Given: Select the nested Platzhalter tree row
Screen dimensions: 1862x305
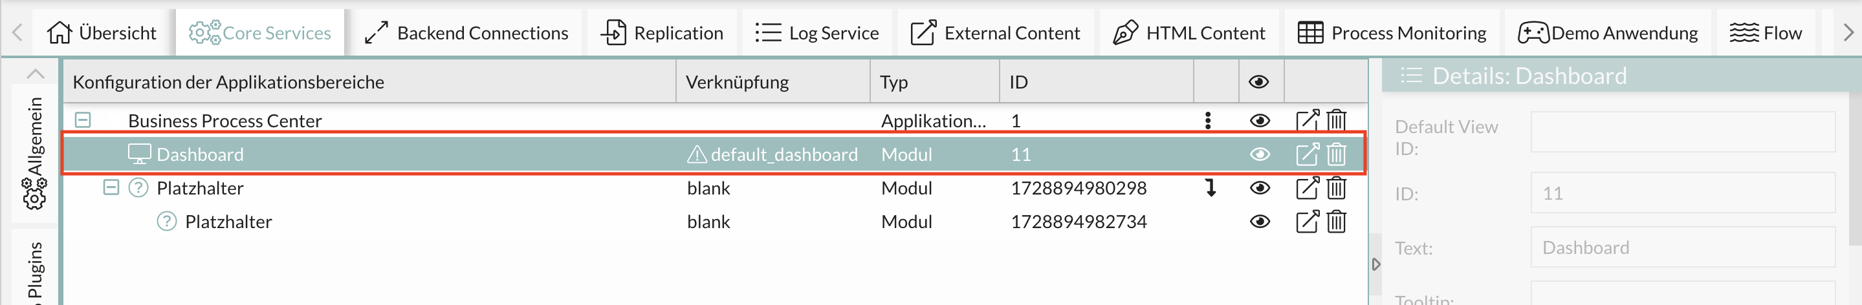Looking at the screenshot, I should (228, 222).
